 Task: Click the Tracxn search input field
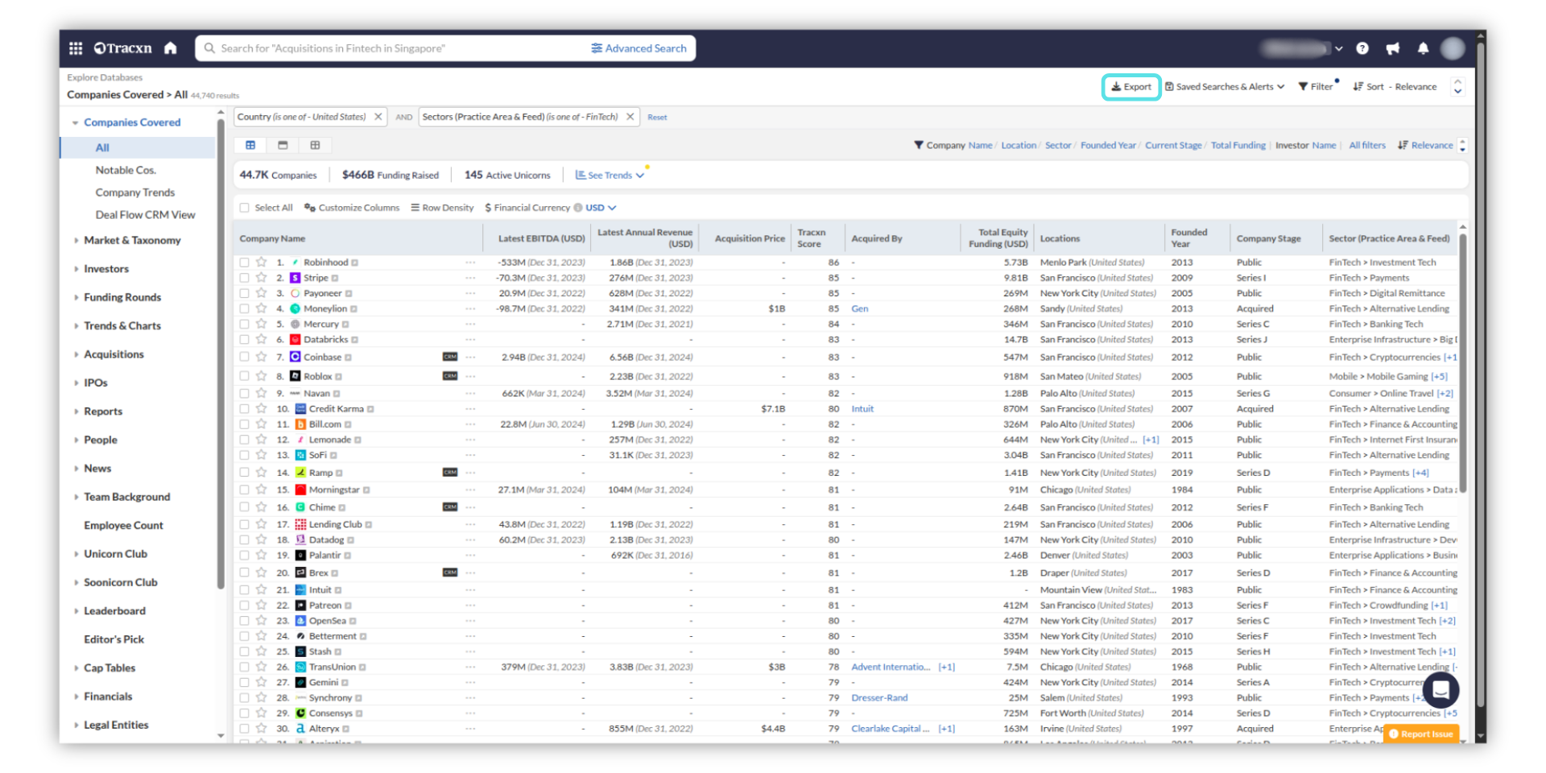[x=395, y=48]
